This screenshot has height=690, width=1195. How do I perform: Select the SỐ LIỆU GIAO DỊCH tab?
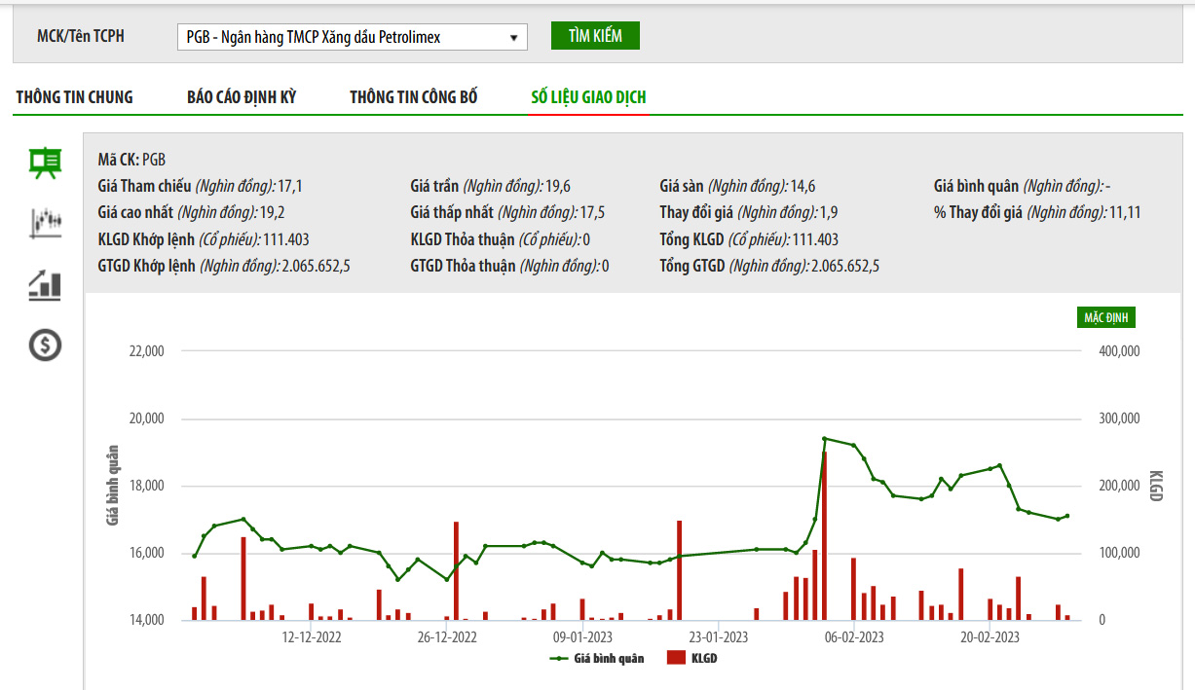pyautogui.click(x=588, y=97)
